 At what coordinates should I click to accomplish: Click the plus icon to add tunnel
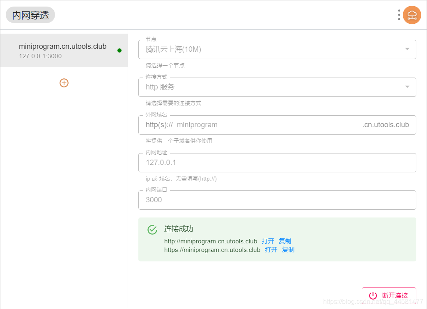pos(64,82)
